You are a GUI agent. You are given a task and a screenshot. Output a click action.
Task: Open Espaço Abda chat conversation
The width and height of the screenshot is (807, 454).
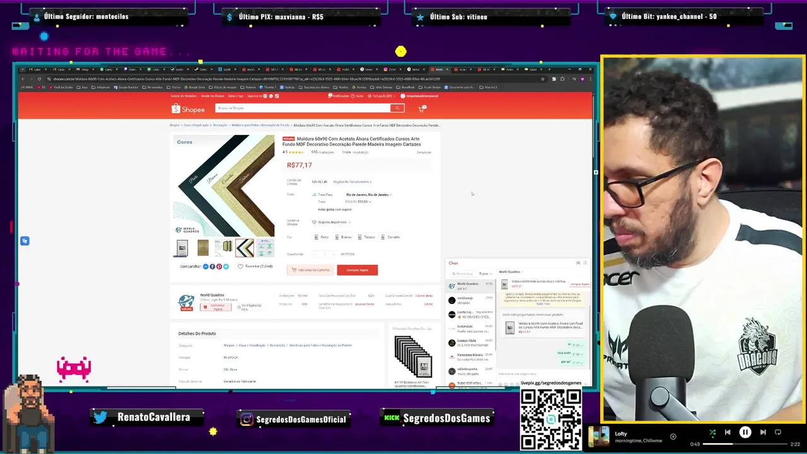click(472, 342)
